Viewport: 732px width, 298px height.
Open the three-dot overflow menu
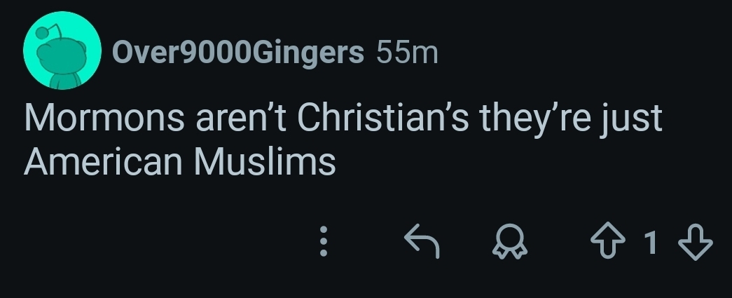[x=323, y=243]
